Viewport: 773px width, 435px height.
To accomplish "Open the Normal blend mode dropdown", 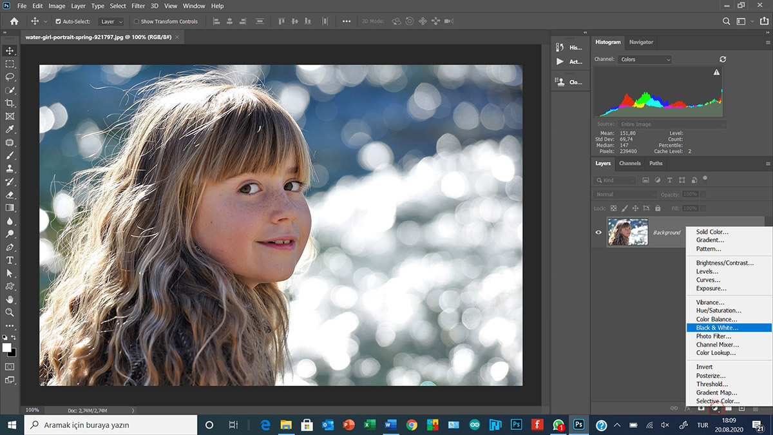I will 624,194.
